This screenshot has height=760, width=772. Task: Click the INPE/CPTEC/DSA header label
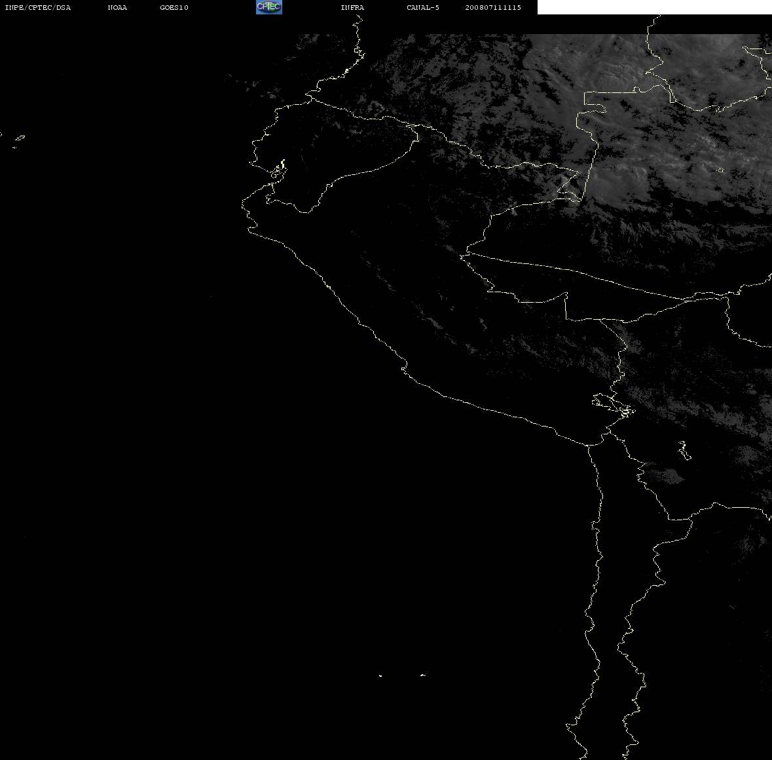[x=38, y=7]
